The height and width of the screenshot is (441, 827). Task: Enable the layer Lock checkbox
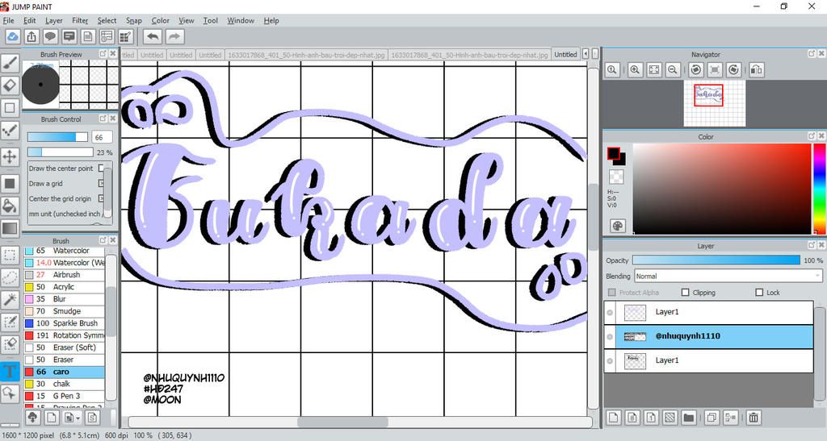click(x=759, y=292)
